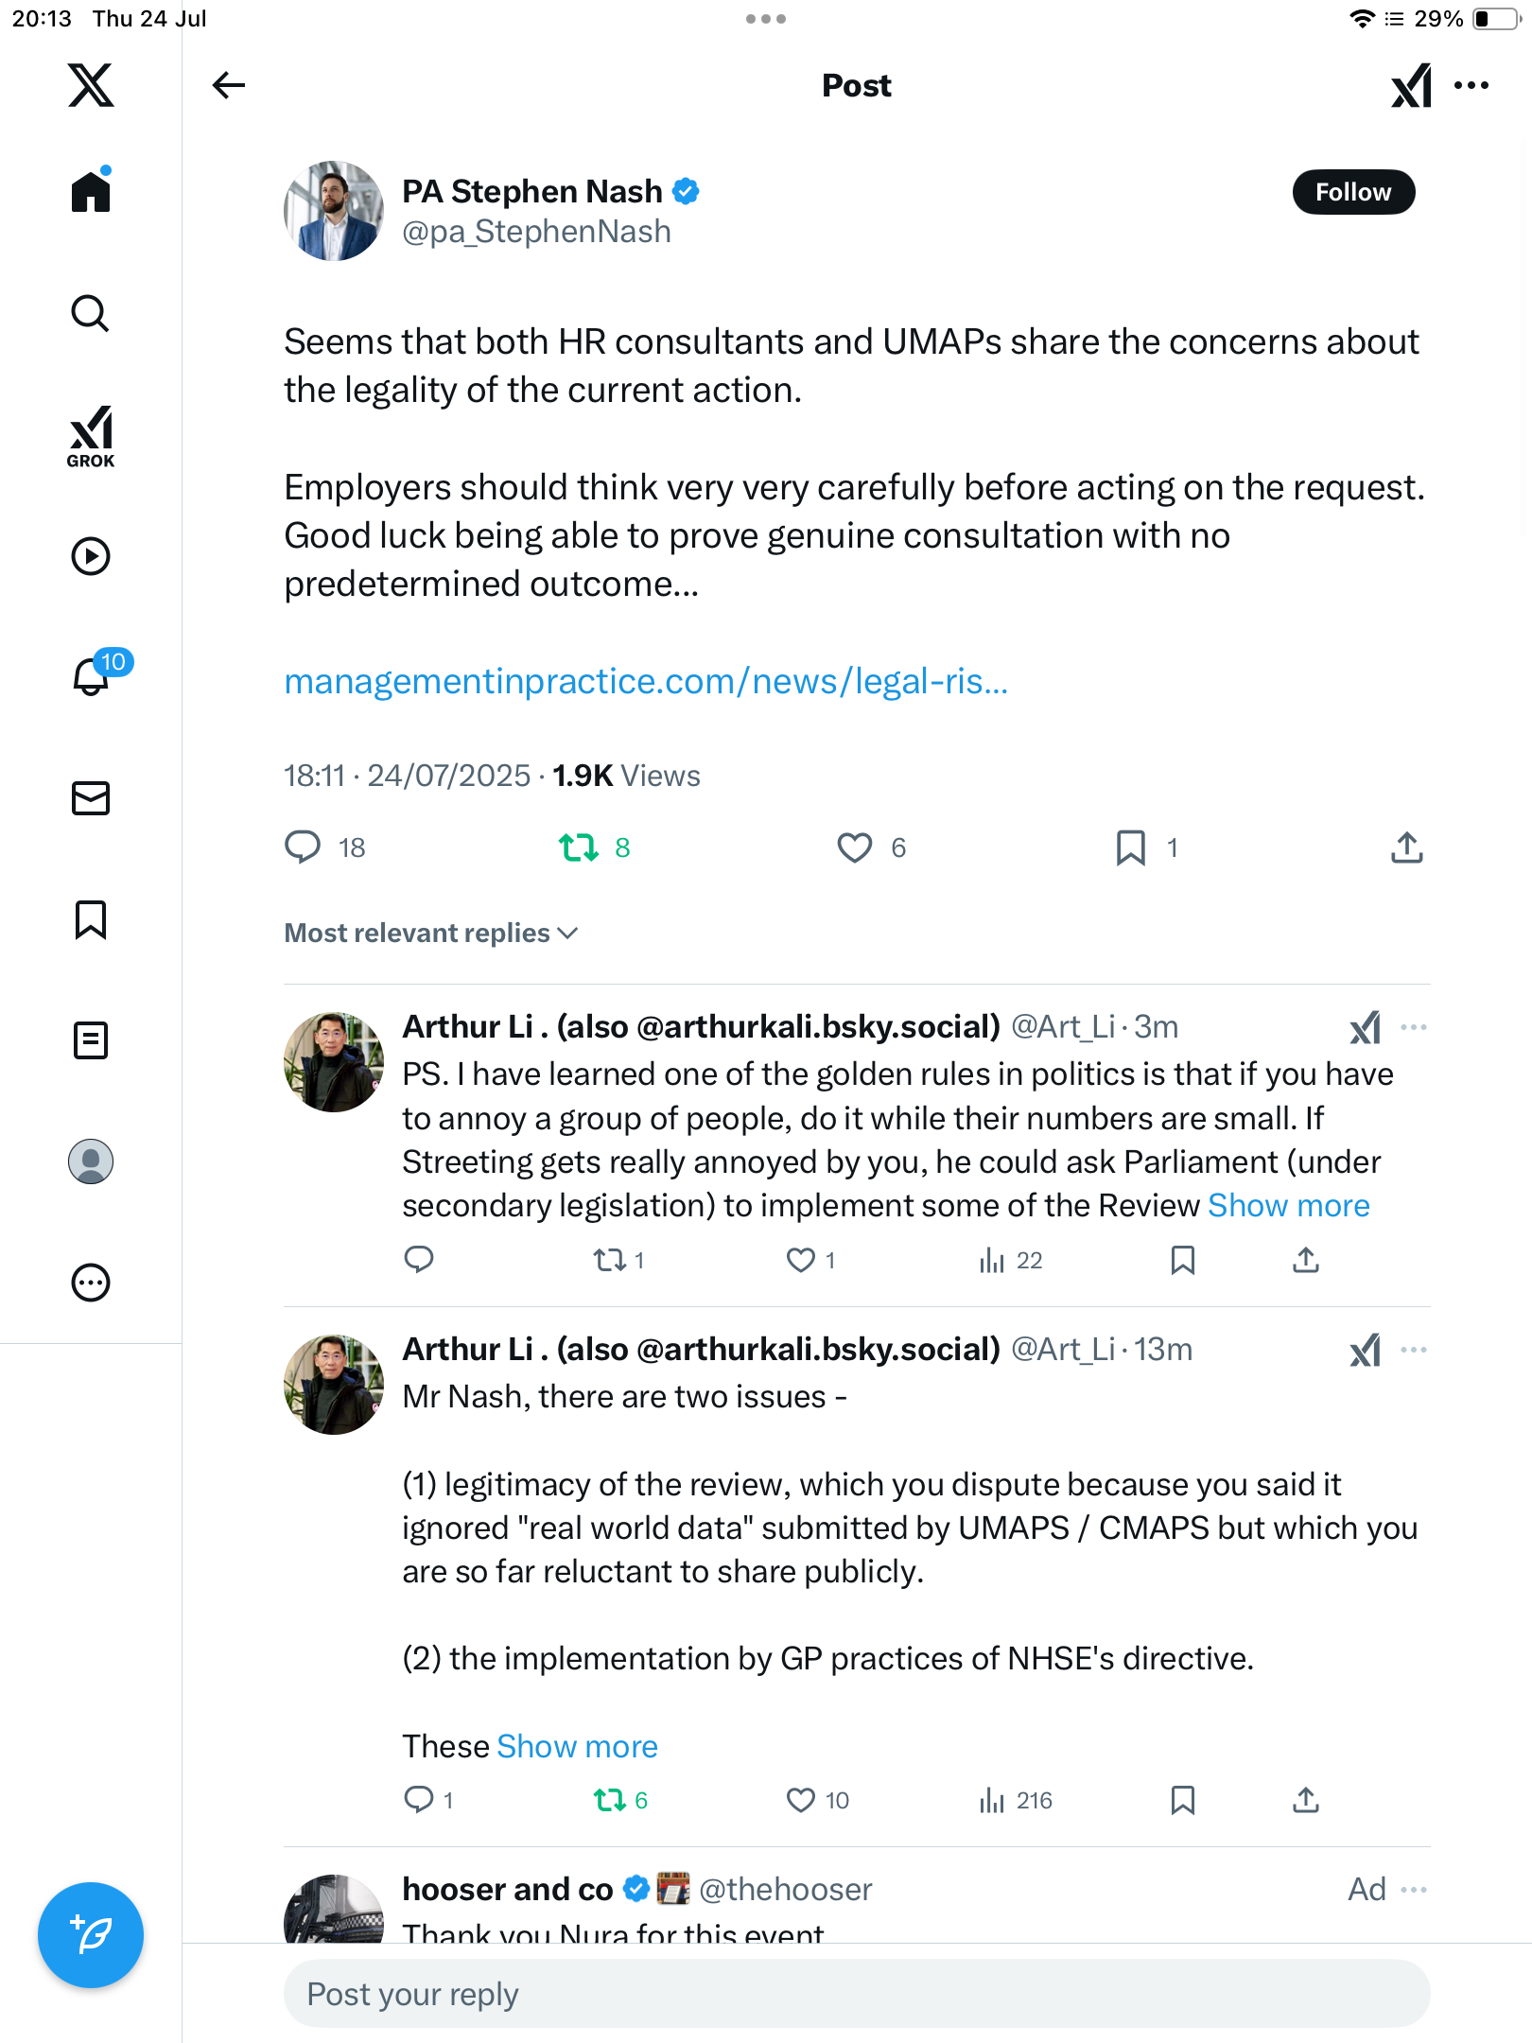This screenshot has width=1532, height=2043.
Task: Open the Messages envelope in the sidebar
Action: click(x=91, y=798)
